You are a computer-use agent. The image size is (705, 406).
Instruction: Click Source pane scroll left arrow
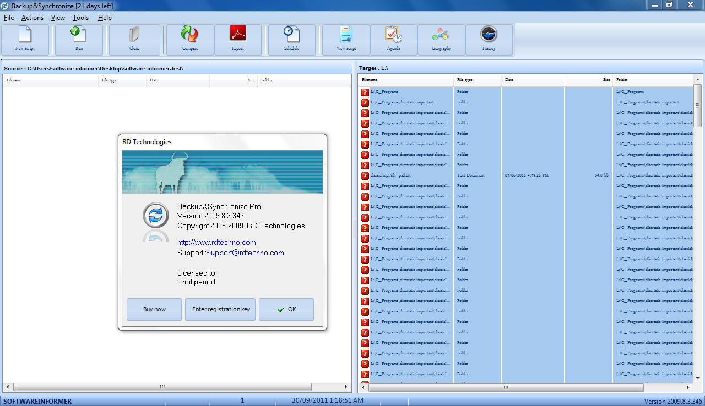tap(7, 387)
